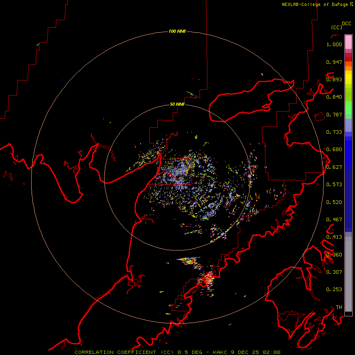Click the Correlation Coefficient caption at bottom
Image resolution: width=355 pixels, height=355 pixels.
pos(177,352)
